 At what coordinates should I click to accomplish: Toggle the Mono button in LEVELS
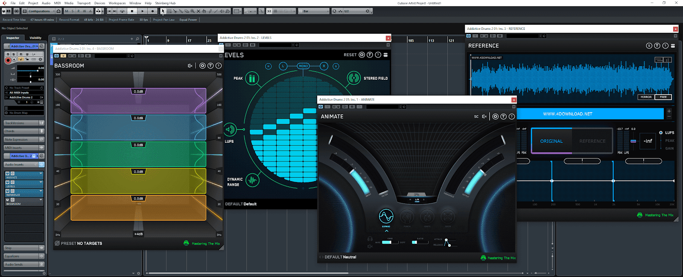pos(303,66)
